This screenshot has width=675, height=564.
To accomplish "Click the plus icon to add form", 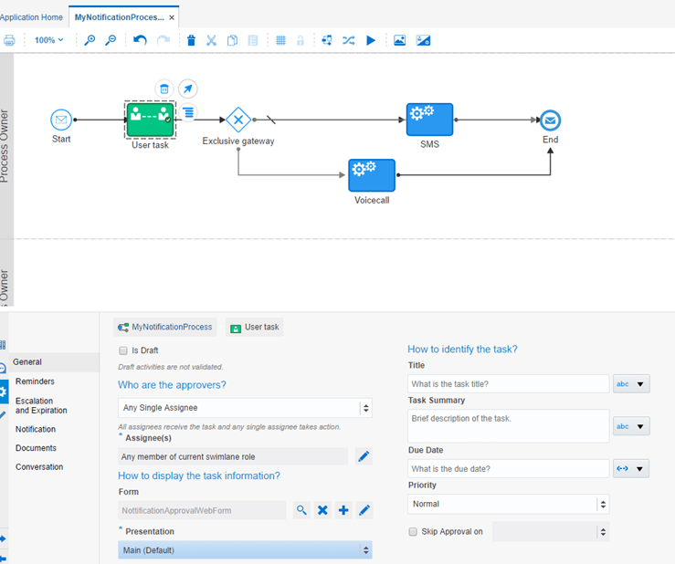I will coord(343,510).
